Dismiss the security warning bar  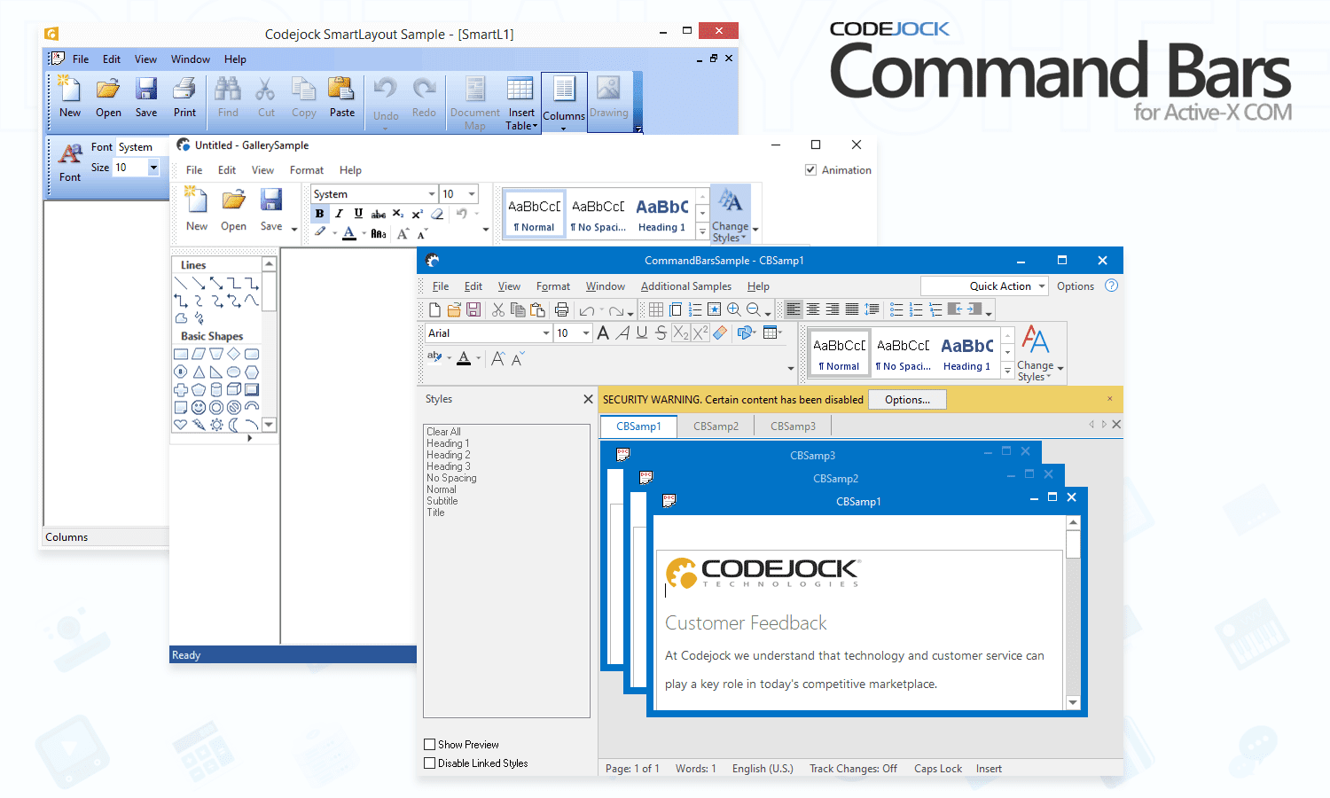1109,399
